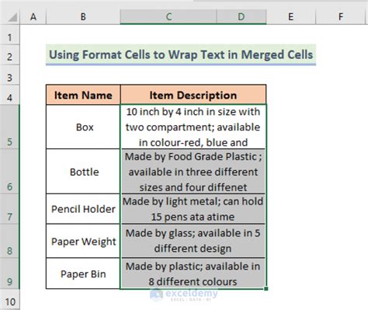Image resolution: width=368 pixels, height=310 pixels.
Task: Select row 6 header
Action: tap(9, 171)
